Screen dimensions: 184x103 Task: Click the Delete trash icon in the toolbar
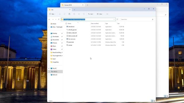(84, 14)
